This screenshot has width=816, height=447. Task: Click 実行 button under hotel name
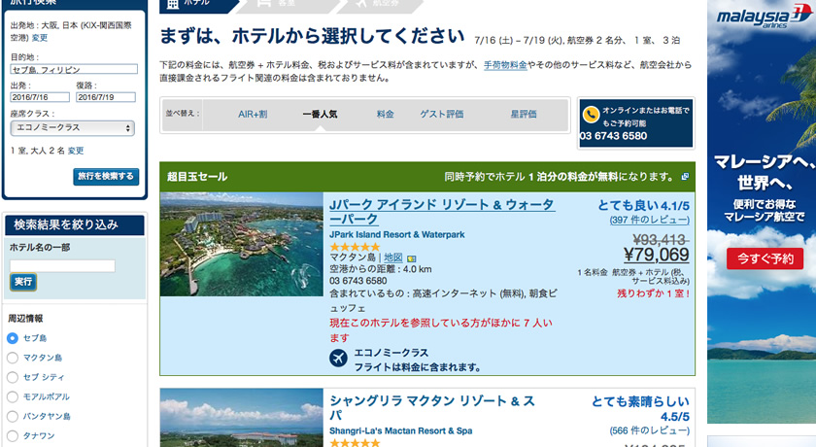point(23,282)
